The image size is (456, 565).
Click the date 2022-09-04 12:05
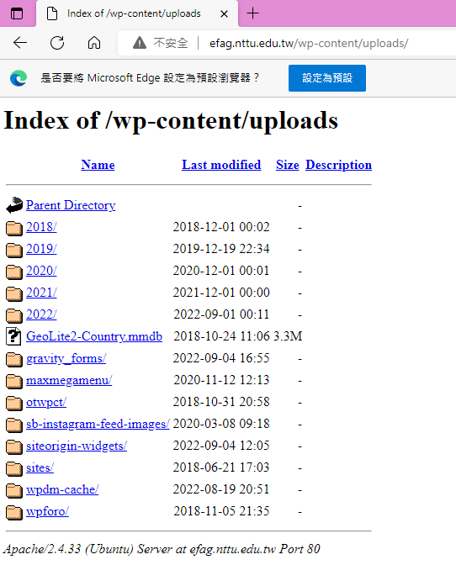coord(221,446)
